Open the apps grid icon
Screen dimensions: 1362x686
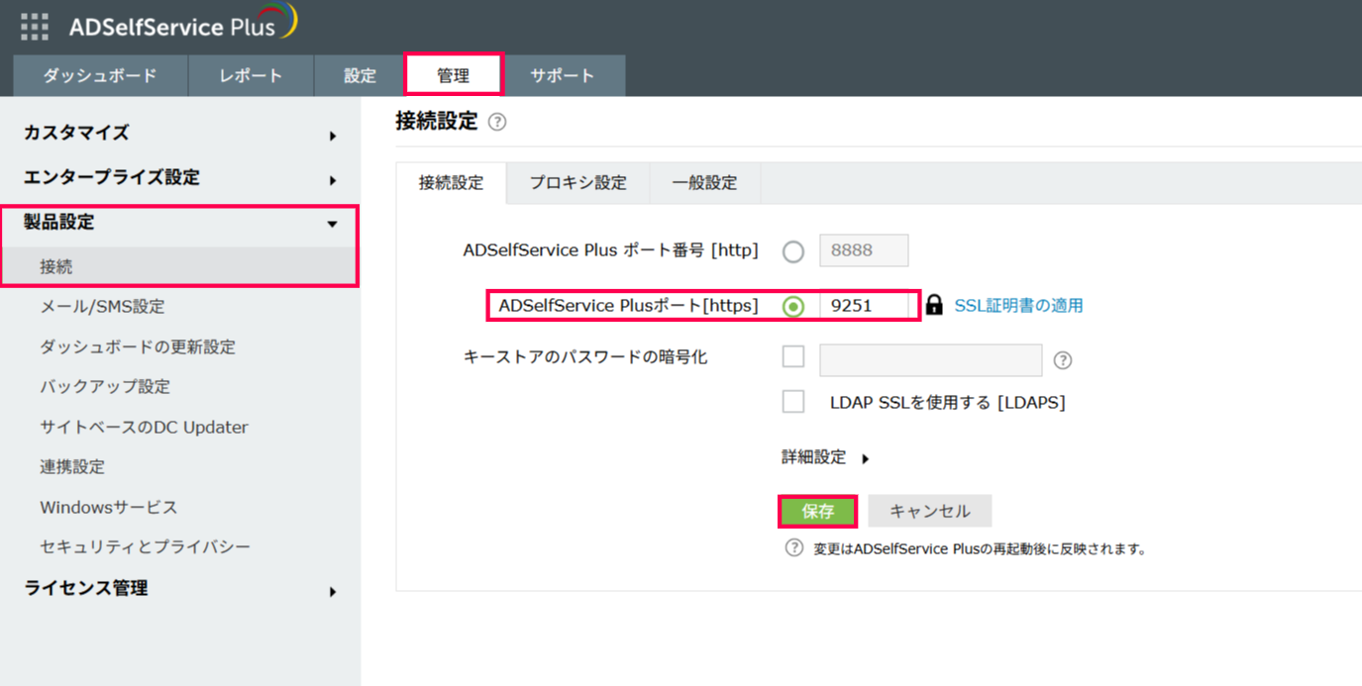coord(35,26)
